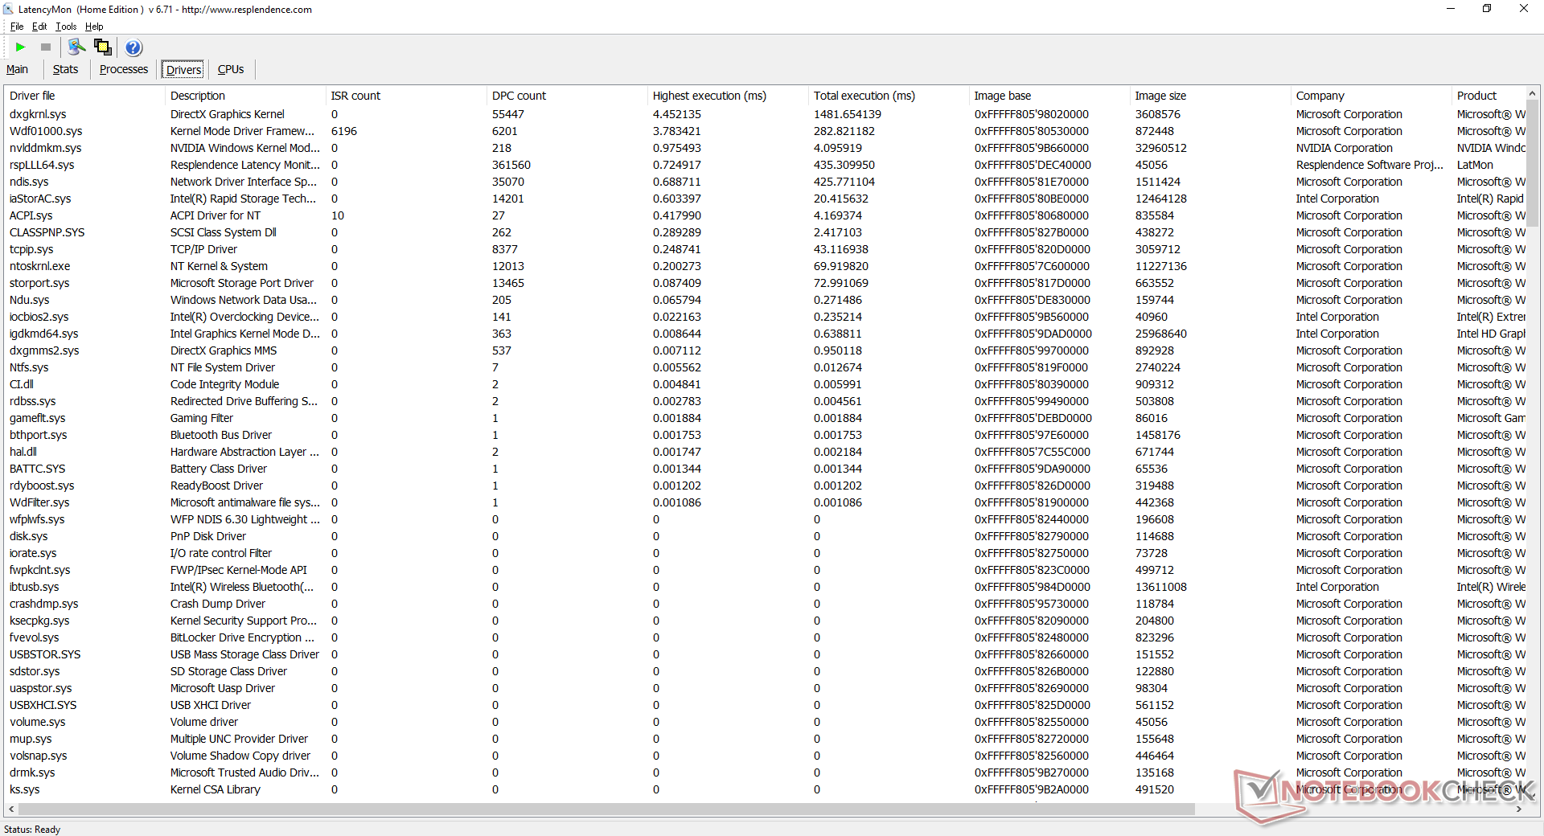Click DPC count 361560 for rspLLL64.sys

pos(511,165)
